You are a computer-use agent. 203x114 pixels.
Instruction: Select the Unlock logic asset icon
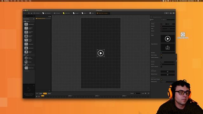pyautogui.click(x=26, y=62)
